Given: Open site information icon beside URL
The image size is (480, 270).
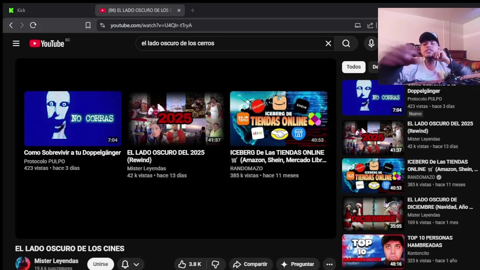Looking at the screenshot, I should [102, 25].
